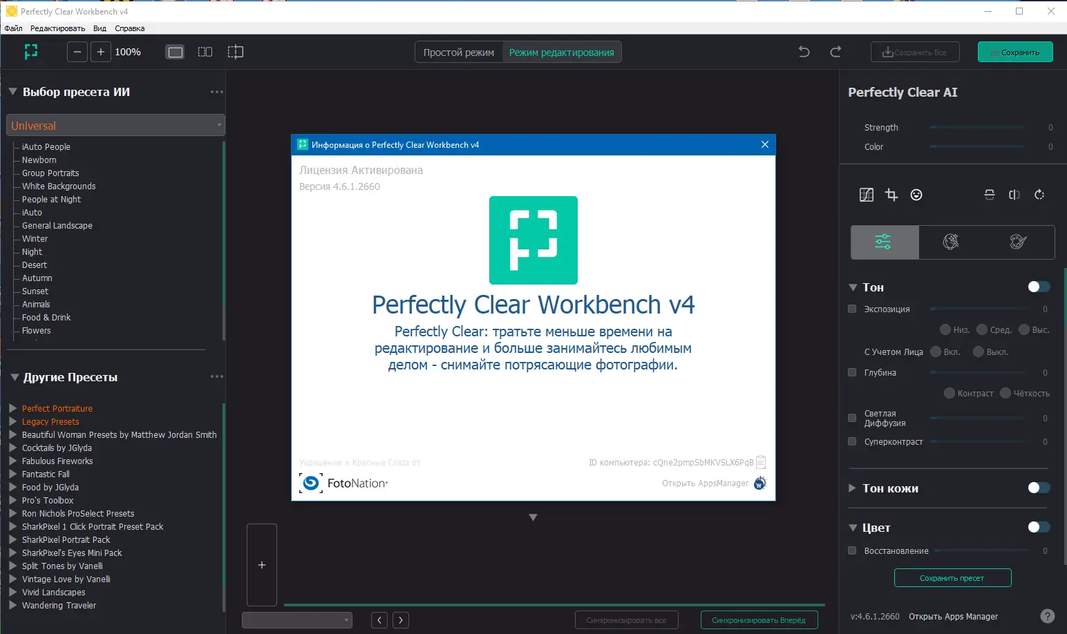Go to the next image
The image size is (1067, 634).
click(x=401, y=620)
